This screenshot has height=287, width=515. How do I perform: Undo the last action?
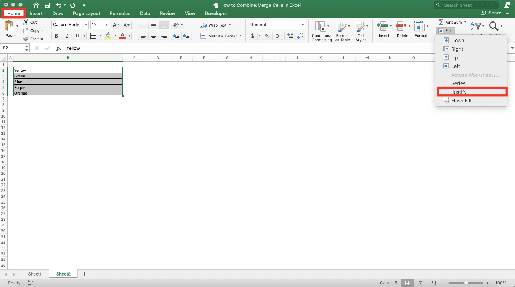59,5
